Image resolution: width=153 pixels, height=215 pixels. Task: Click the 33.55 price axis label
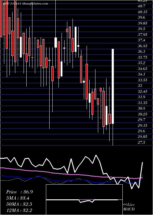click(143, 80)
